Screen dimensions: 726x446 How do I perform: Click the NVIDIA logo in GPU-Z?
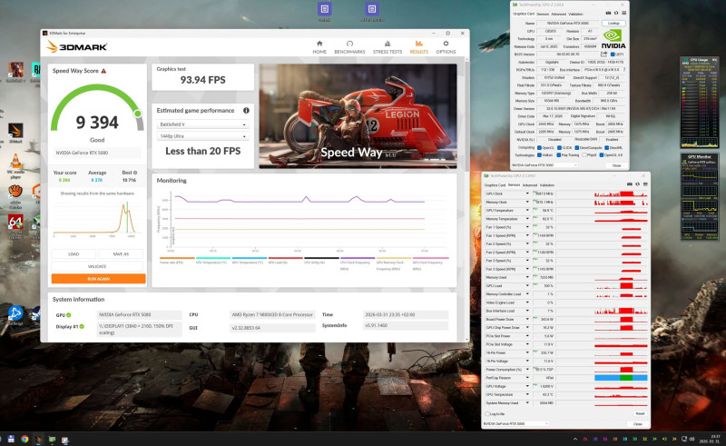point(613,39)
